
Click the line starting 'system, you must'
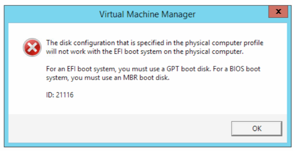108,78
